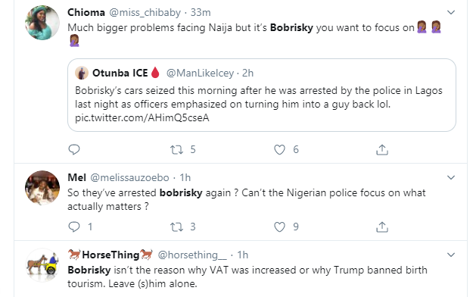
Task: Share Mel's tweet via share icon
Action: [382, 227]
